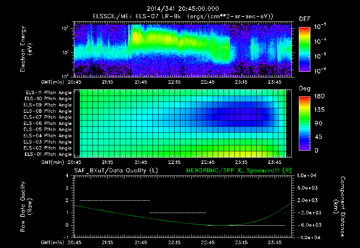This screenshot has width=360, height=248.
Task: Click the 45 degree scale value
Action: coord(319,137)
